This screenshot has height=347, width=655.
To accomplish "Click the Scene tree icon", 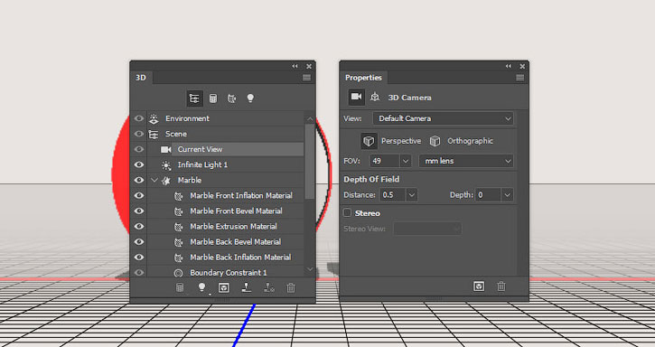I will [154, 135].
